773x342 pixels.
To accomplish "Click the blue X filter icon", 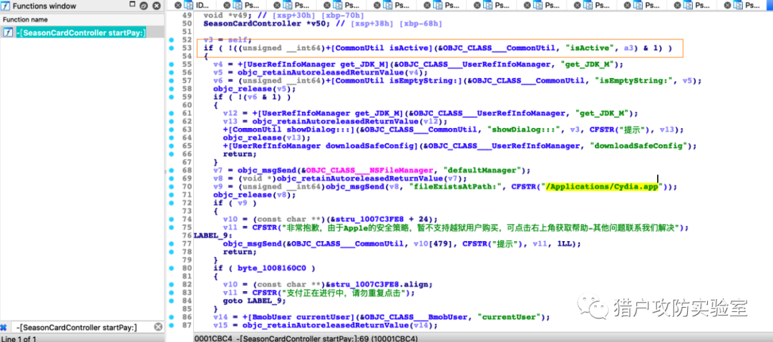I will 4,327.
